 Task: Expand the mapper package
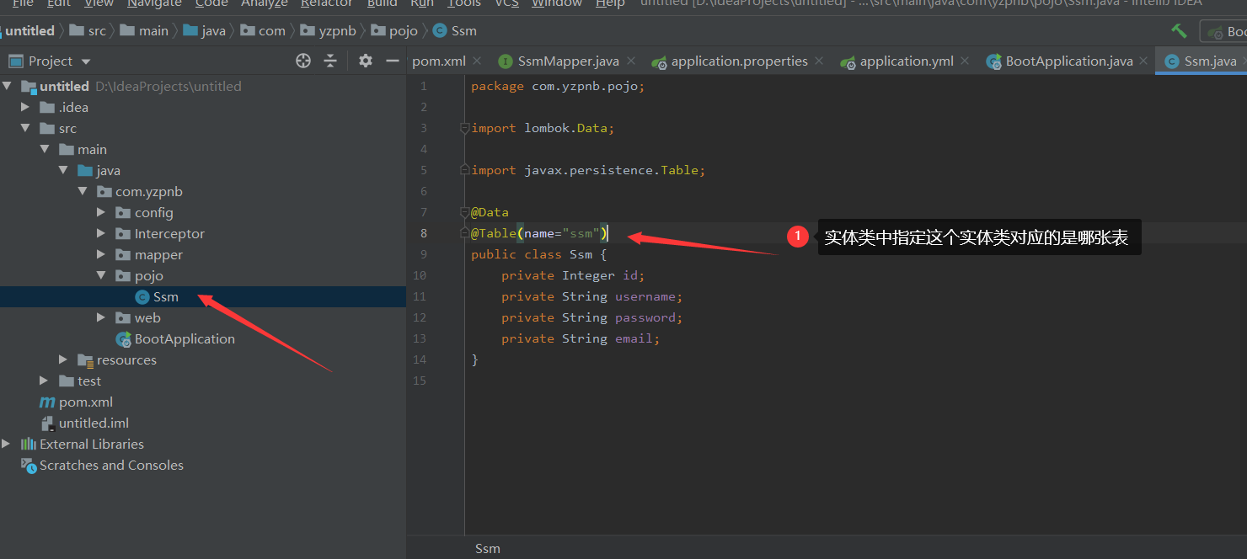click(x=101, y=254)
